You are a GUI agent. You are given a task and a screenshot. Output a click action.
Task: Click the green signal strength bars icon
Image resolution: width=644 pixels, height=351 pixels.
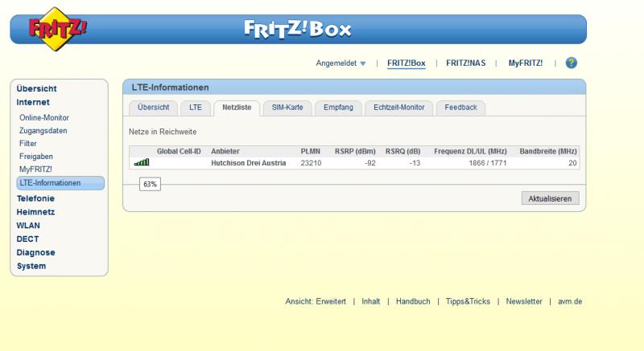[x=142, y=162]
